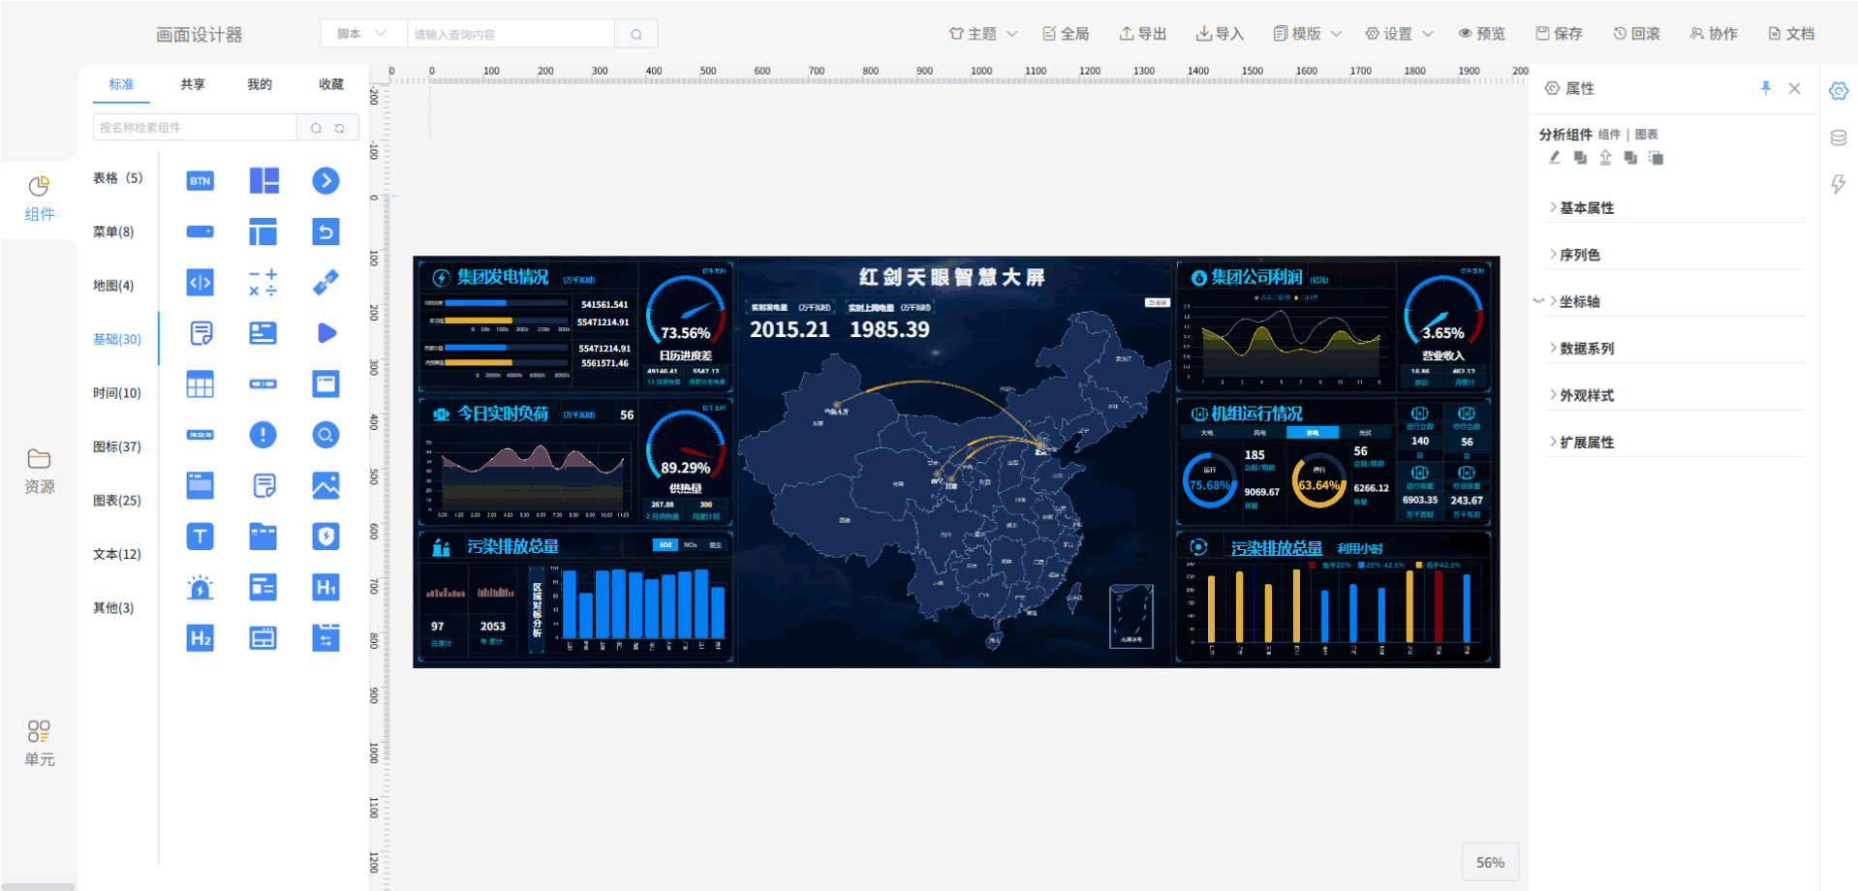
Task: Select the image picture component icon
Action: (325, 485)
